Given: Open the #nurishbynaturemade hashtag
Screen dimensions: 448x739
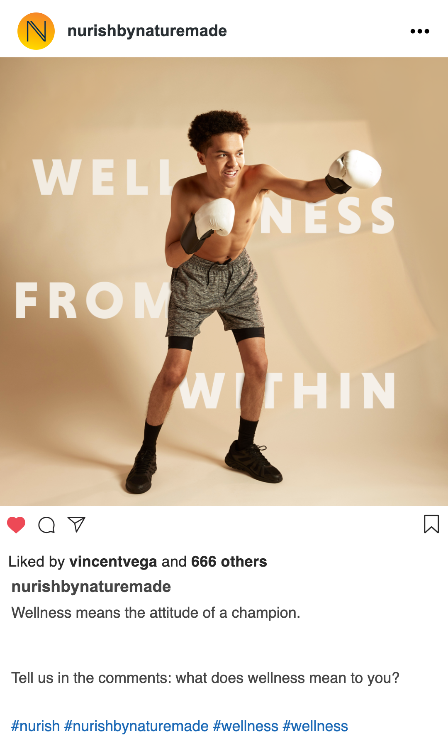Looking at the screenshot, I should (x=136, y=726).
